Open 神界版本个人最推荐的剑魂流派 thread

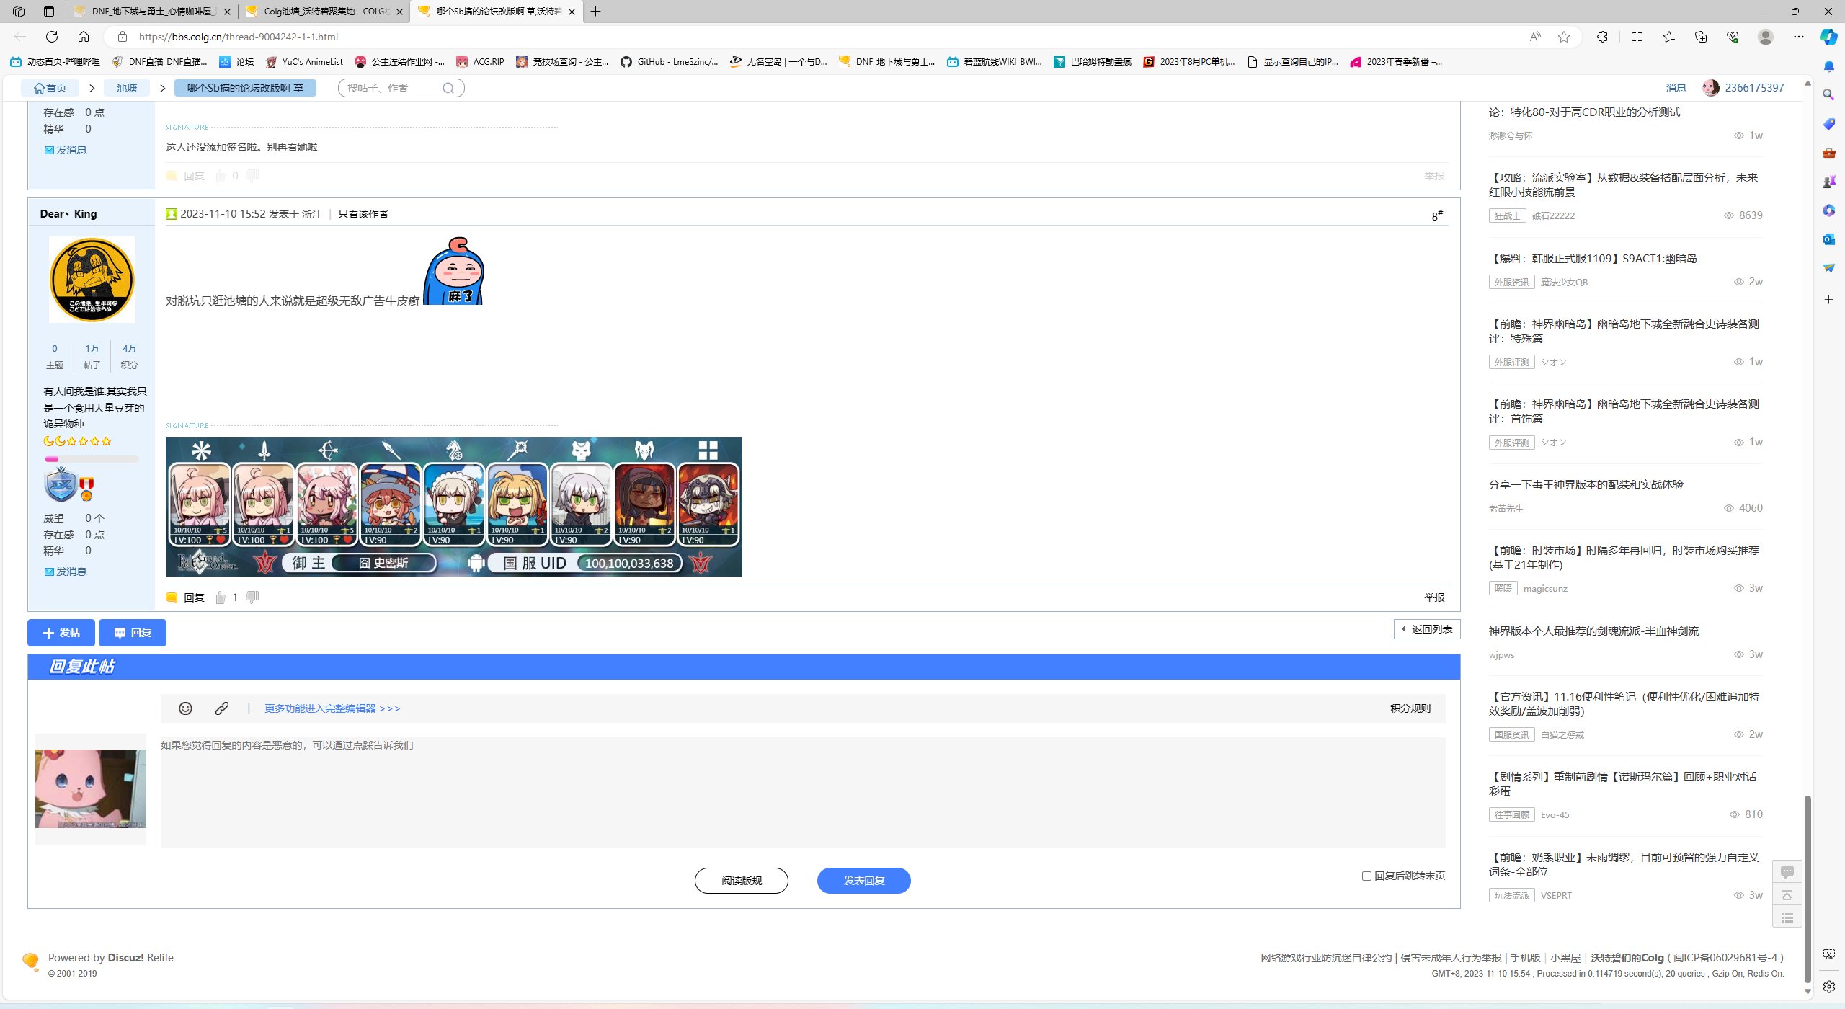click(1594, 631)
